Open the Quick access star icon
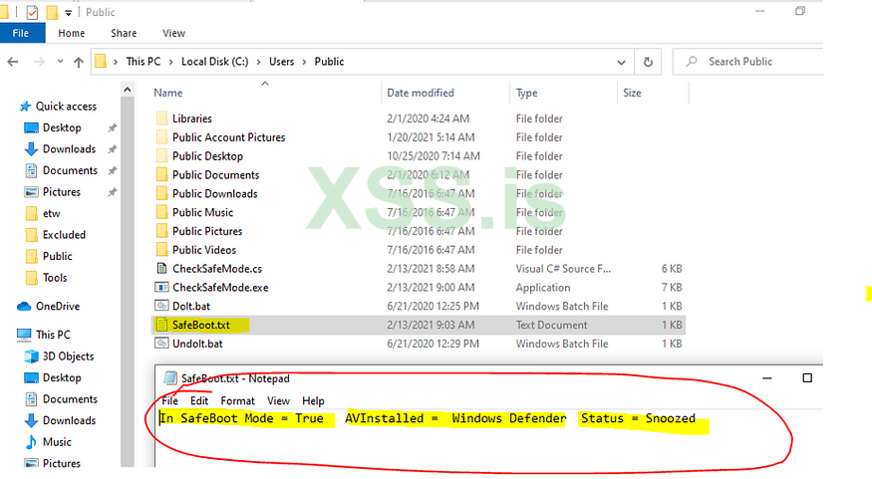 (x=25, y=107)
